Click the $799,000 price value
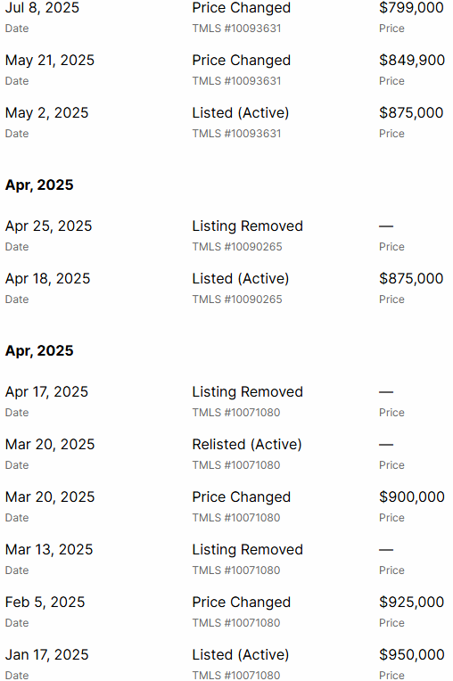 [411, 8]
